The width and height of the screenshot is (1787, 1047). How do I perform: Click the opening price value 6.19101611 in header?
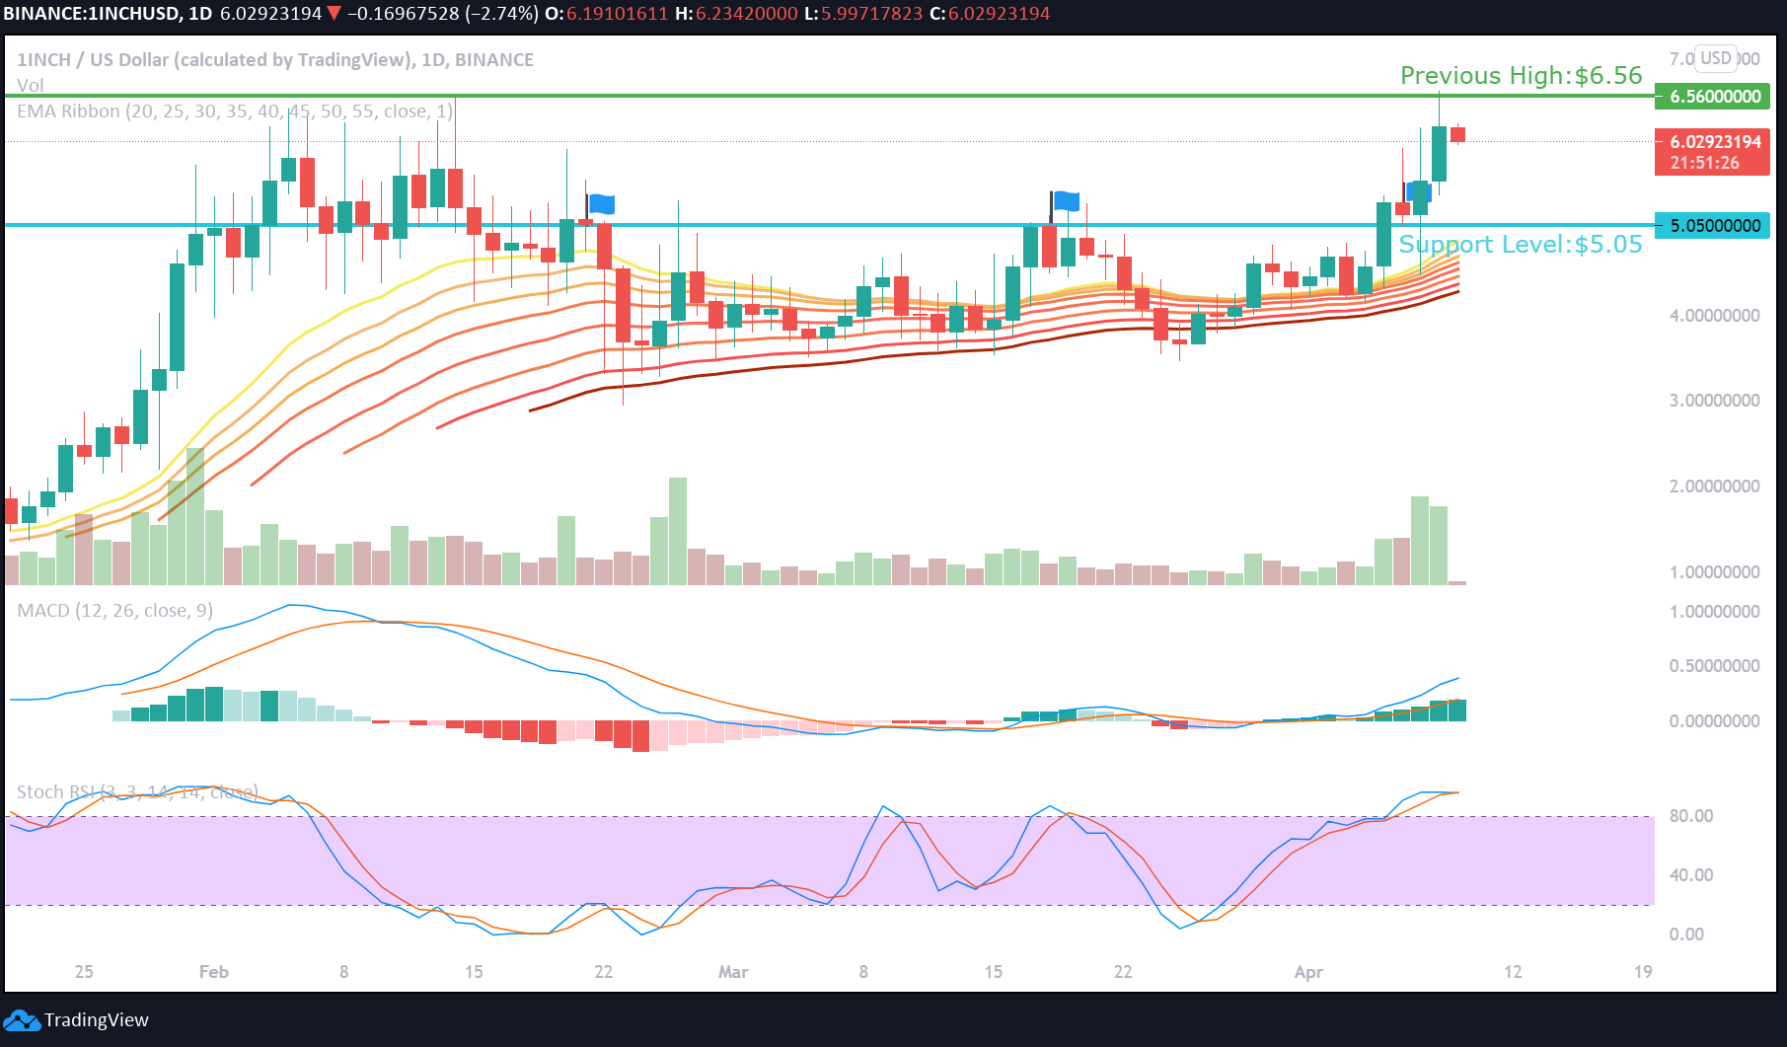pos(617,14)
